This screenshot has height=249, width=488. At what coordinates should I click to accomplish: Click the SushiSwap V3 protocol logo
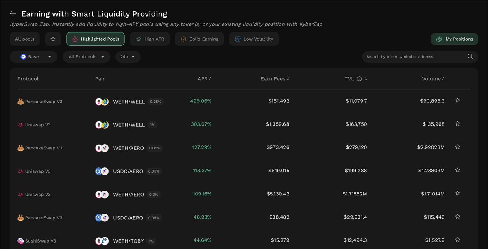pos(20,241)
